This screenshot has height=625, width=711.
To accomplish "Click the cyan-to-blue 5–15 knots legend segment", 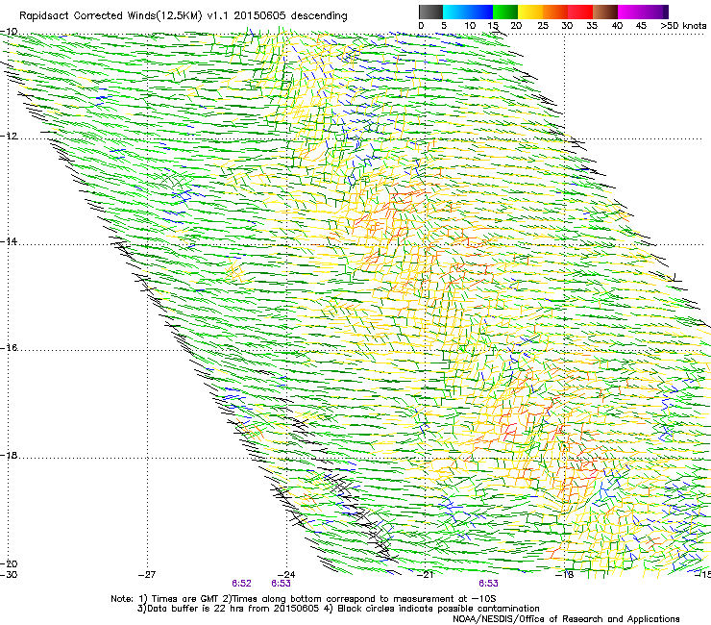I will click(468, 12).
